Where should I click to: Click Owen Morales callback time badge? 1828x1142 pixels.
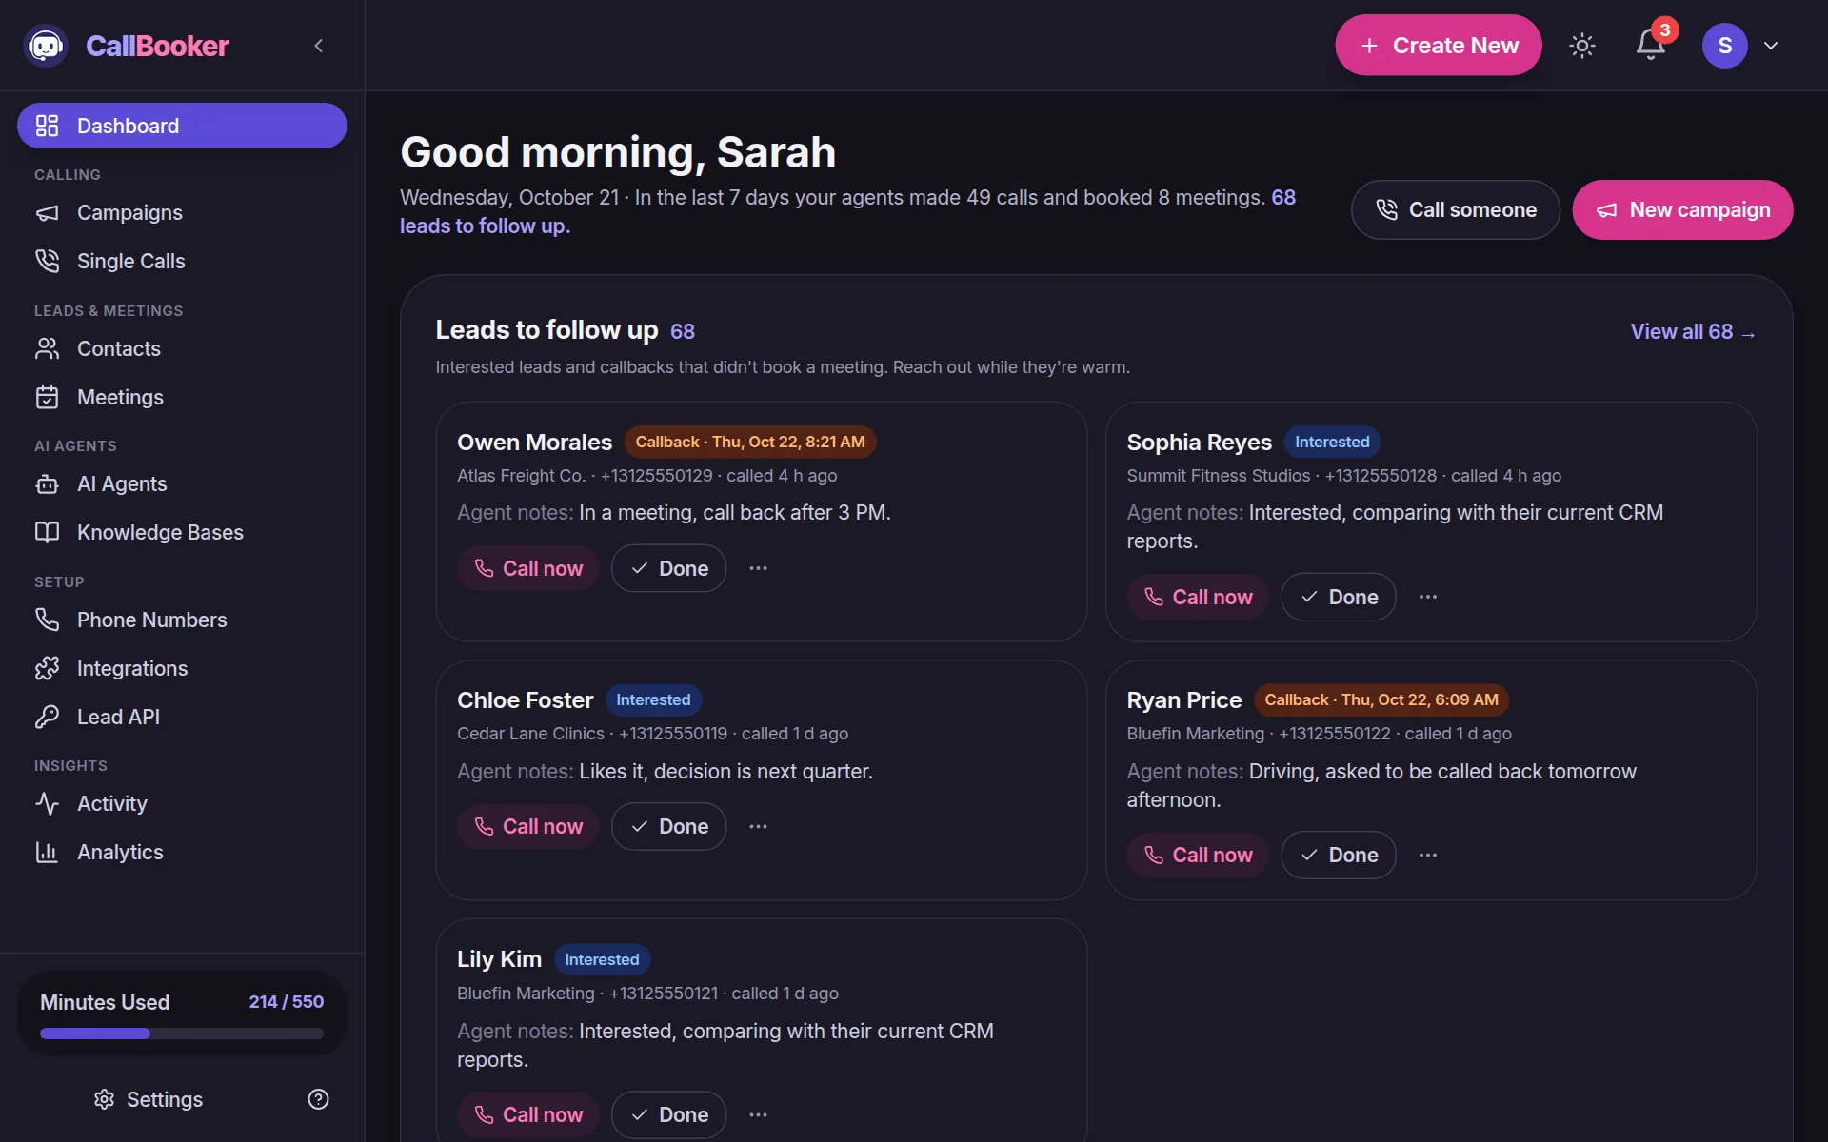tap(750, 442)
